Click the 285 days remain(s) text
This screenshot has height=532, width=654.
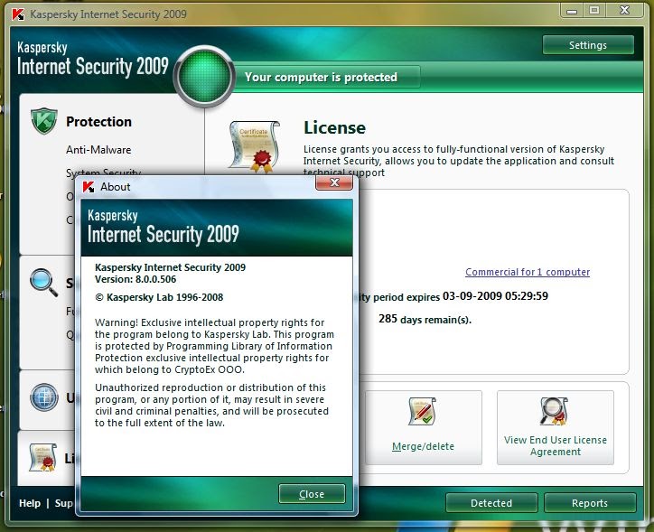click(x=425, y=320)
